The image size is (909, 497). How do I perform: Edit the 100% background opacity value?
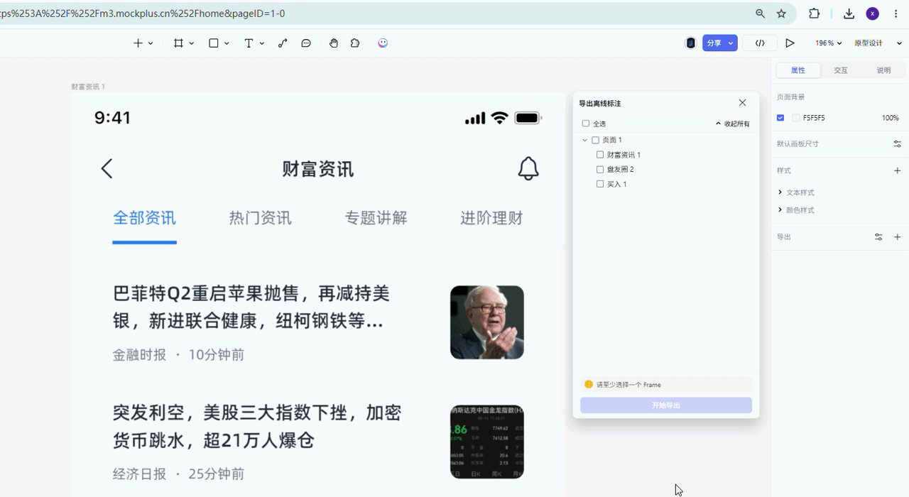click(891, 118)
